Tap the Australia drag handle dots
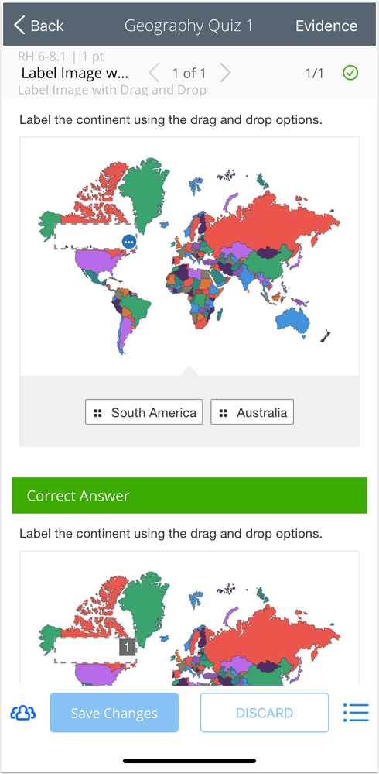Viewport: 379px width, 774px height. pos(224,413)
